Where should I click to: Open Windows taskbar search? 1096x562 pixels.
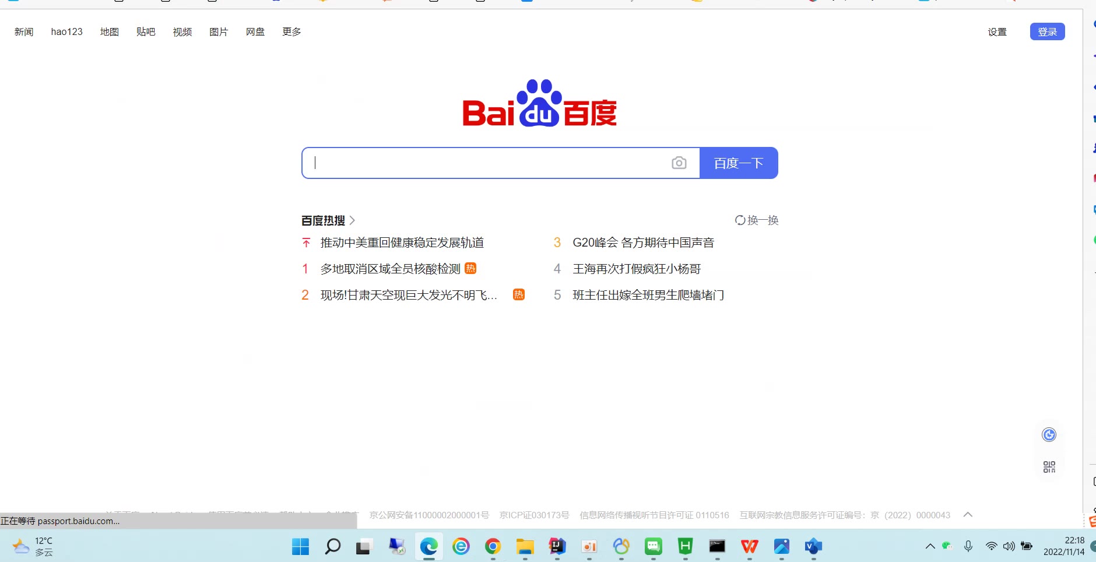coord(332,546)
